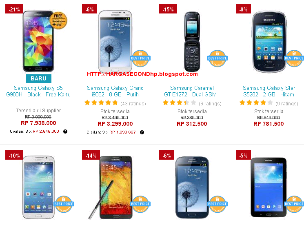Click the star rating of Galaxy Grand (43 ratings)
This screenshot has height=225, width=304.
click(x=101, y=102)
